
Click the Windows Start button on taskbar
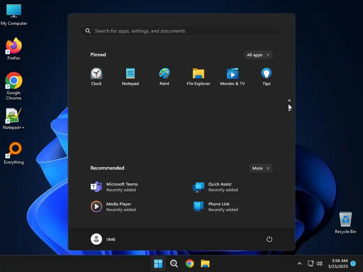[x=158, y=263]
